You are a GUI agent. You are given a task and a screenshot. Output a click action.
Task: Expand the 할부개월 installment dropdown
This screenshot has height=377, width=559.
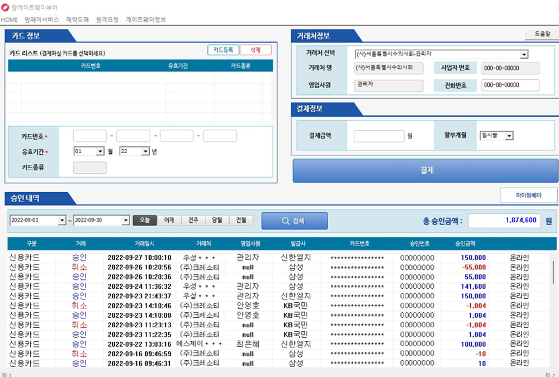(x=509, y=136)
